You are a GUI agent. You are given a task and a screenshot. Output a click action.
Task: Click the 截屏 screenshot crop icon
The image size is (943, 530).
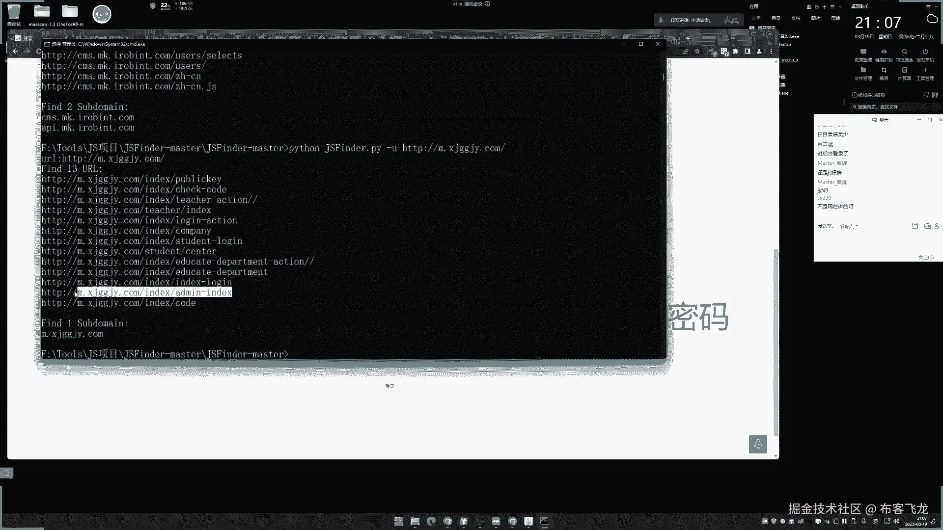tap(884, 71)
